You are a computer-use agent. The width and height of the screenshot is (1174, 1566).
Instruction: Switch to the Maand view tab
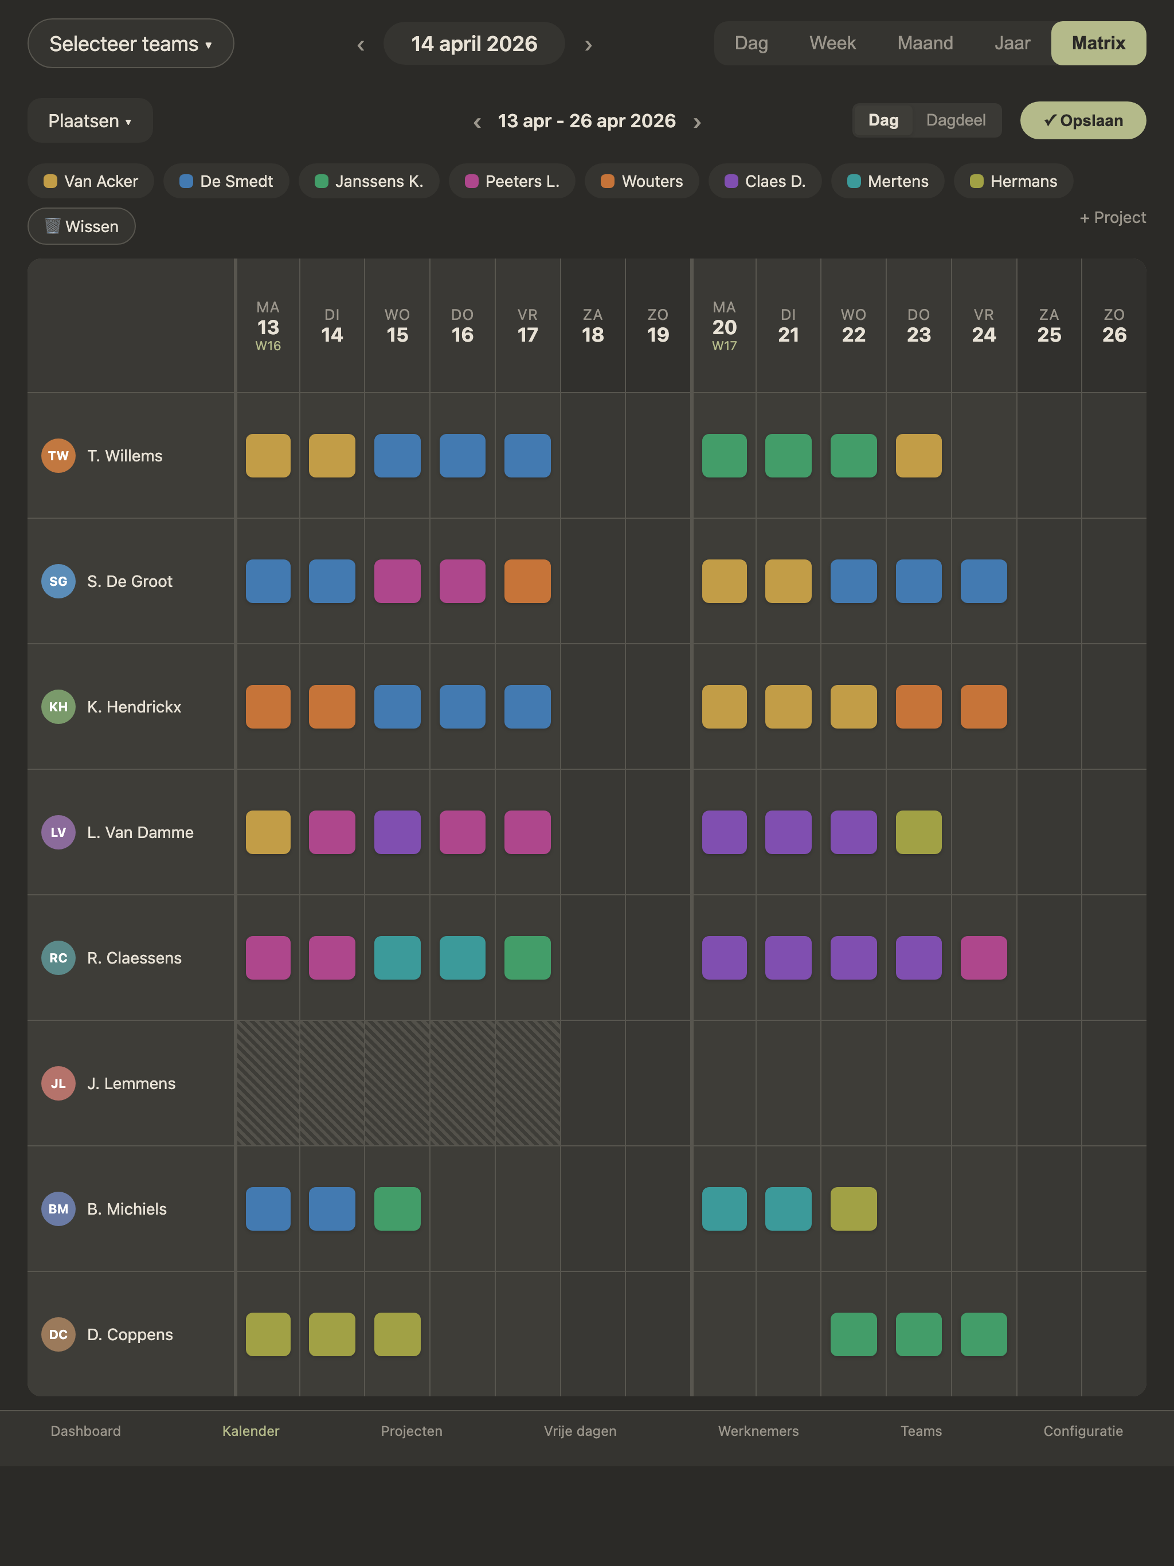point(925,43)
